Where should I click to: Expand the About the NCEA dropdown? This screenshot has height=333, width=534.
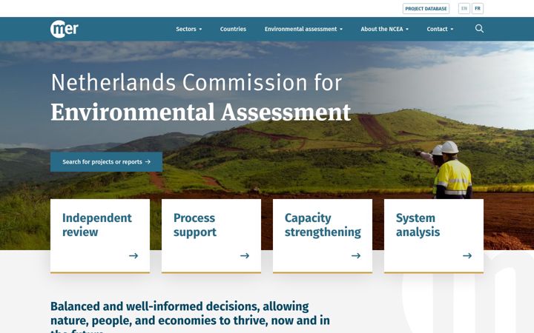pyautogui.click(x=384, y=29)
